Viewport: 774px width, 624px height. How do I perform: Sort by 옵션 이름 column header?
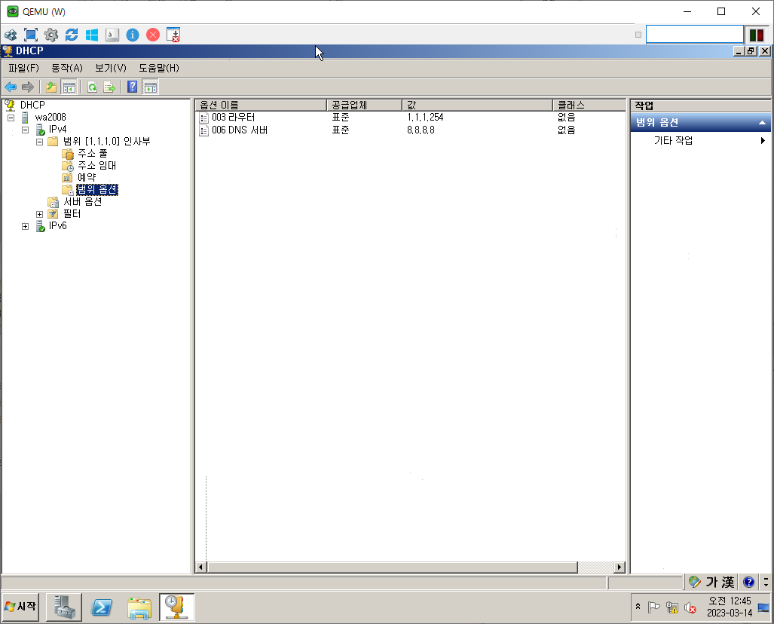pyautogui.click(x=261, y=106)
